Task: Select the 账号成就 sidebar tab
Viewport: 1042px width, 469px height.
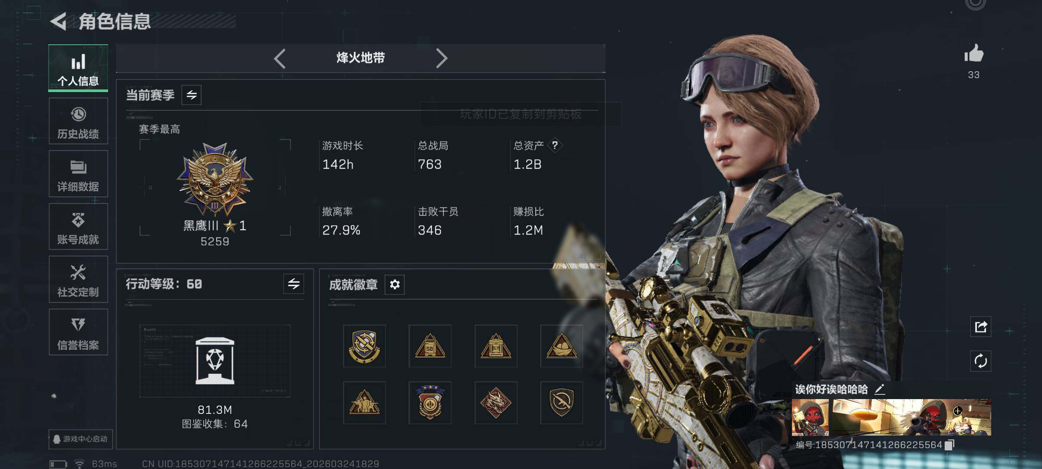Action: (x=78, y=227)
